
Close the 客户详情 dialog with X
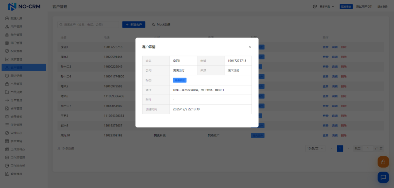(x=250, y=47)
